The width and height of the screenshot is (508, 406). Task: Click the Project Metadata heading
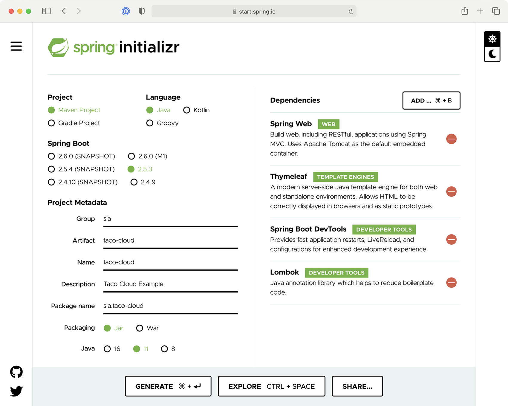pyautogui.click(x=77, y=203)
